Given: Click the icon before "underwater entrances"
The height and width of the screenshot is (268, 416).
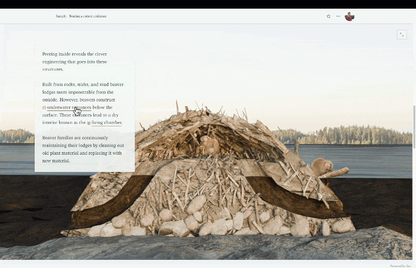Looking at the screenshot, I should (44, 108).
